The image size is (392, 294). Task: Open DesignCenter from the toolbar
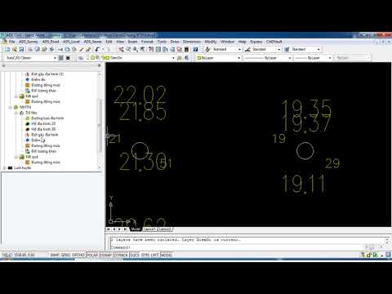(158, 49)
